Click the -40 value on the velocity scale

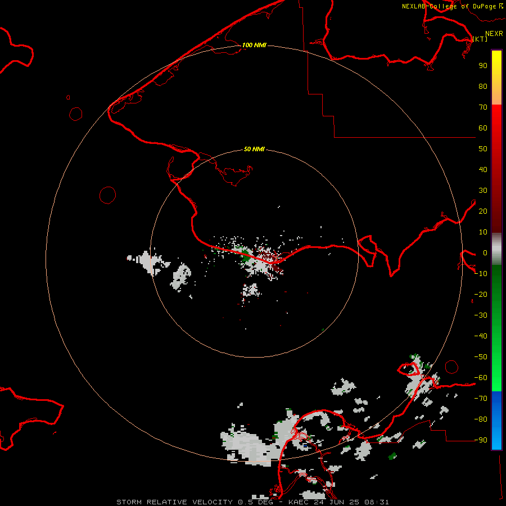[x=481, y=336]
